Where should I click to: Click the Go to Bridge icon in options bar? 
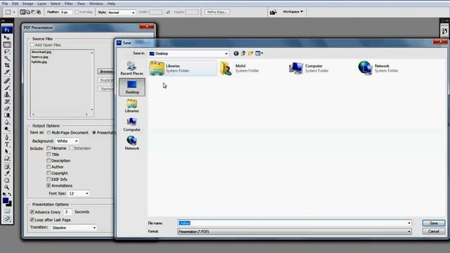click(x=274, y=12)
